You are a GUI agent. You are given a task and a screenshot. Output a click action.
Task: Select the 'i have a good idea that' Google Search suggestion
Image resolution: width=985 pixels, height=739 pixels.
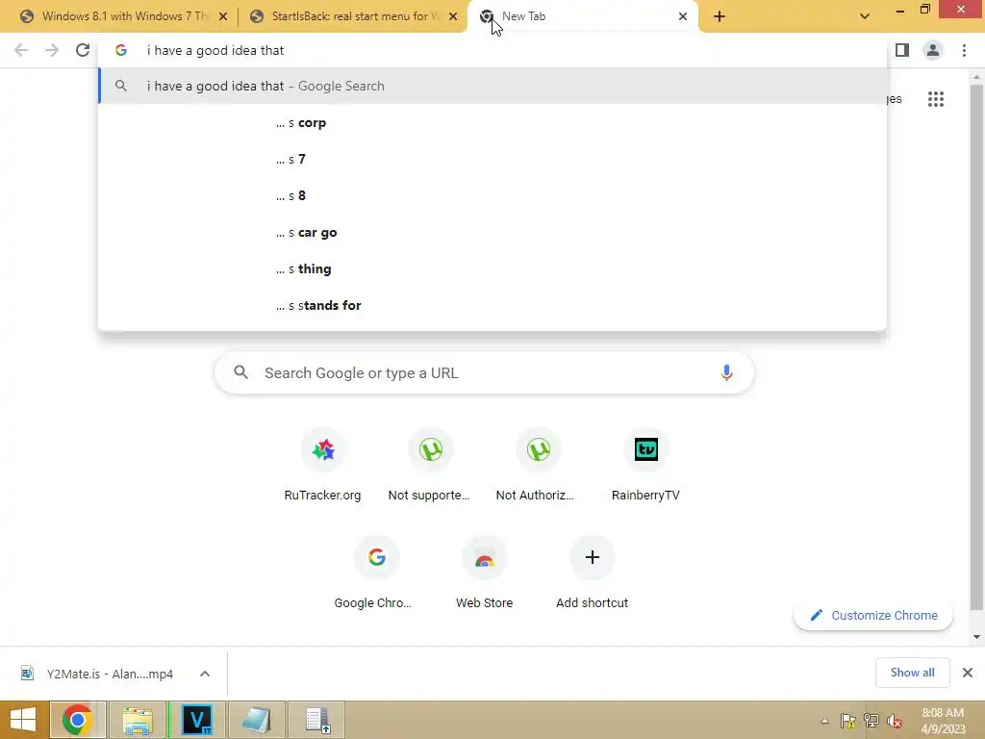[492, 86]
